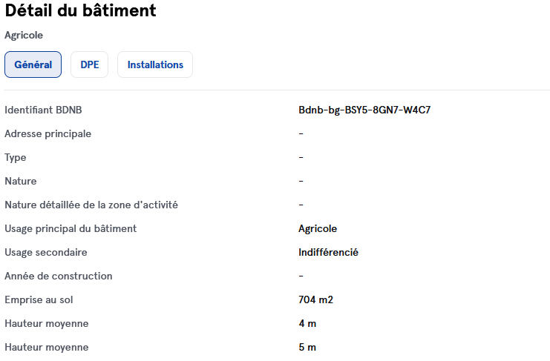
Task: Click the 'Adresse principale' label
Action: pyautogui.click(x=48, y=134)
